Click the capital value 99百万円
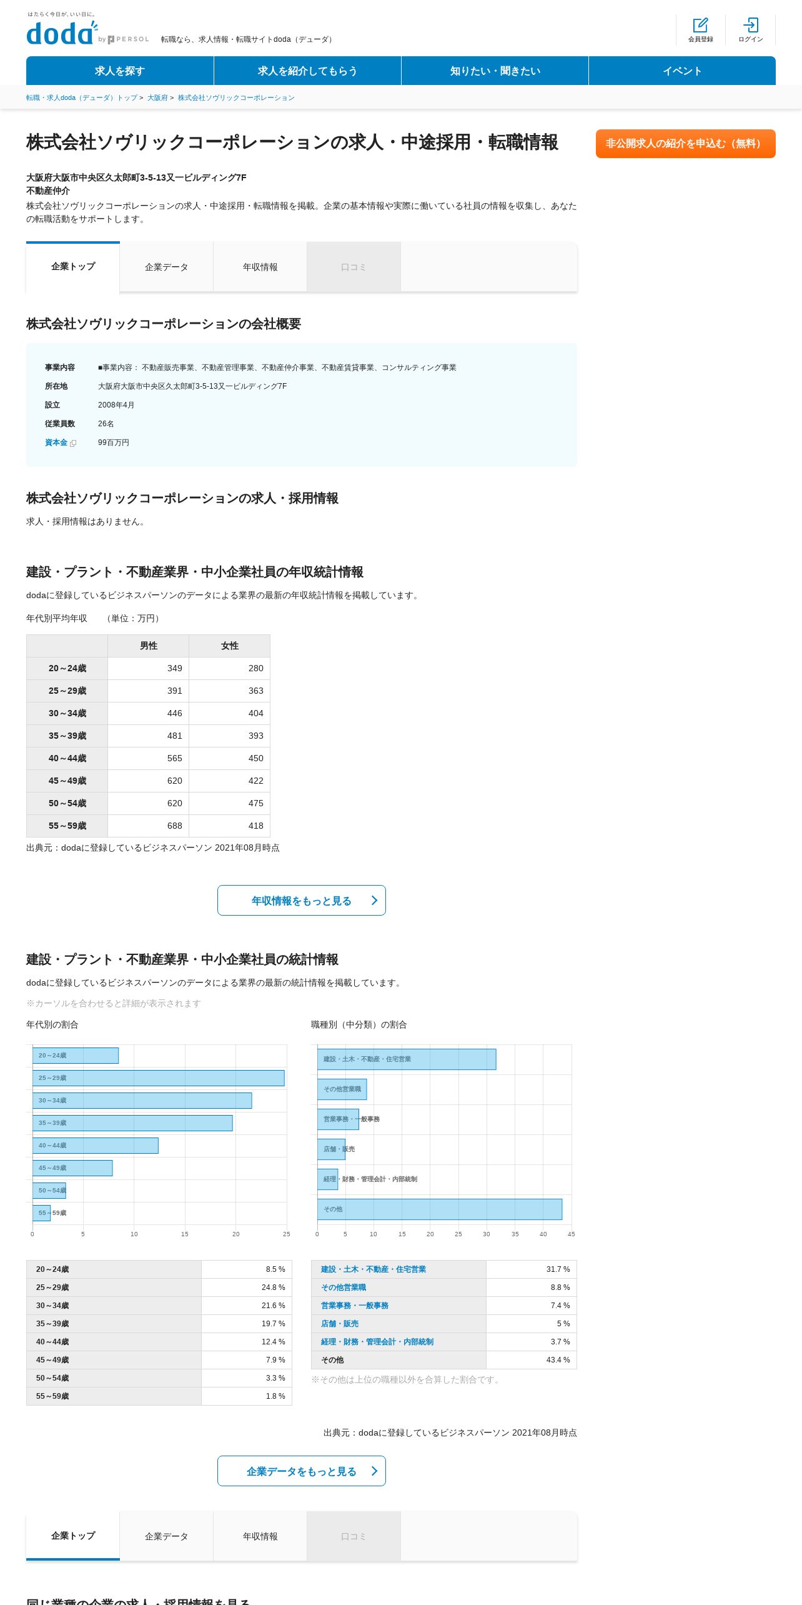 pyautogui.click(x=114, y=442)
